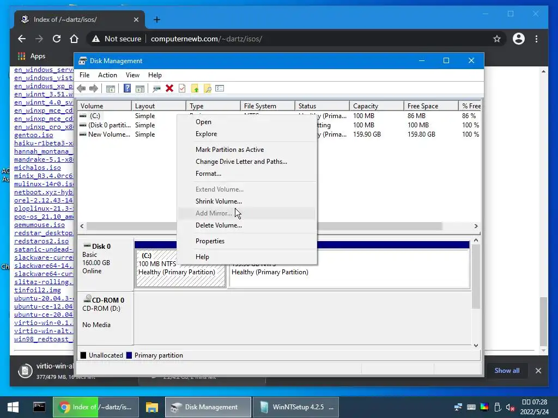This screenshot has width=558, height=418.
Task: Click Chrome's back navigation arrow
Action: tap(22, 39)
